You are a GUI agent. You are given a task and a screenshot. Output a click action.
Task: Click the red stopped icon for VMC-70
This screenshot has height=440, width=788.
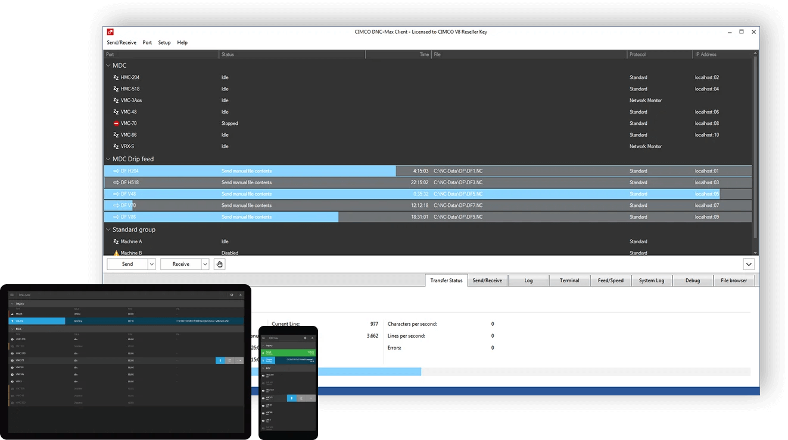point(116,124)
